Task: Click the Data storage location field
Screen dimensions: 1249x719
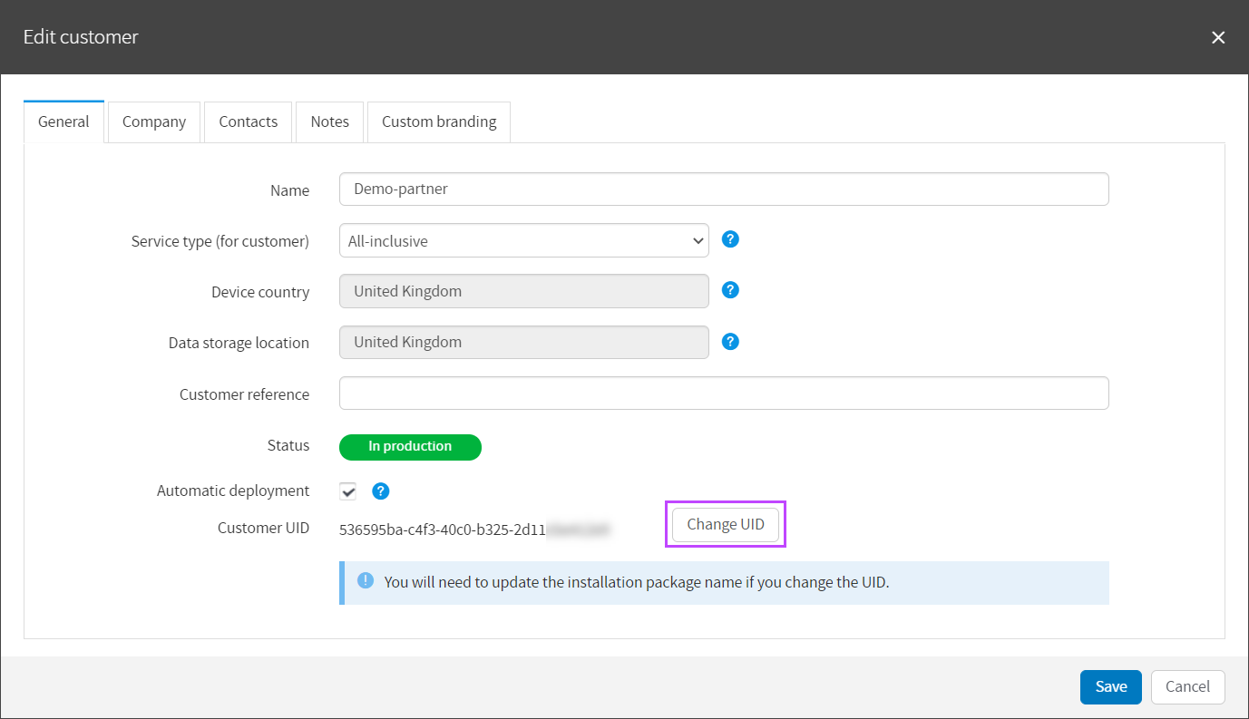Action: pyautogui.click(x=524, y=343)
